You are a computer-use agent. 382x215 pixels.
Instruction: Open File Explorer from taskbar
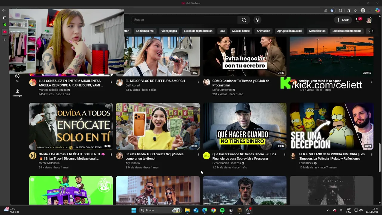point(187,210)
